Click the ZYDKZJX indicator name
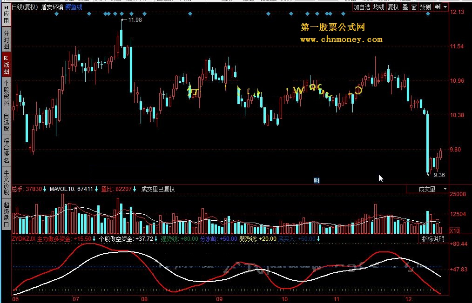 [x=23, y=239]
